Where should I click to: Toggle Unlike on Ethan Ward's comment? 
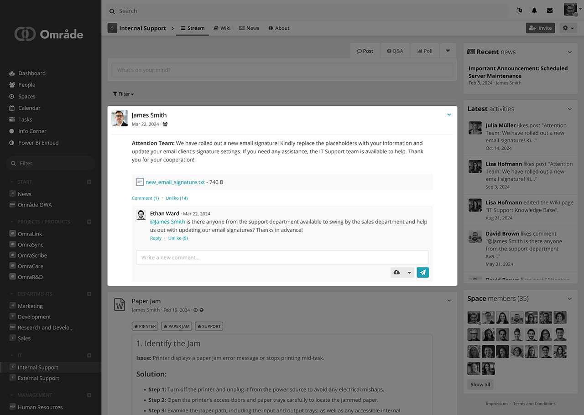pyautogui.click(x=177, y=239)
